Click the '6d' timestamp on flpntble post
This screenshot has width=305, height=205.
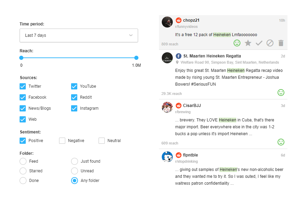pyautogui.click(x=283, y=155)
